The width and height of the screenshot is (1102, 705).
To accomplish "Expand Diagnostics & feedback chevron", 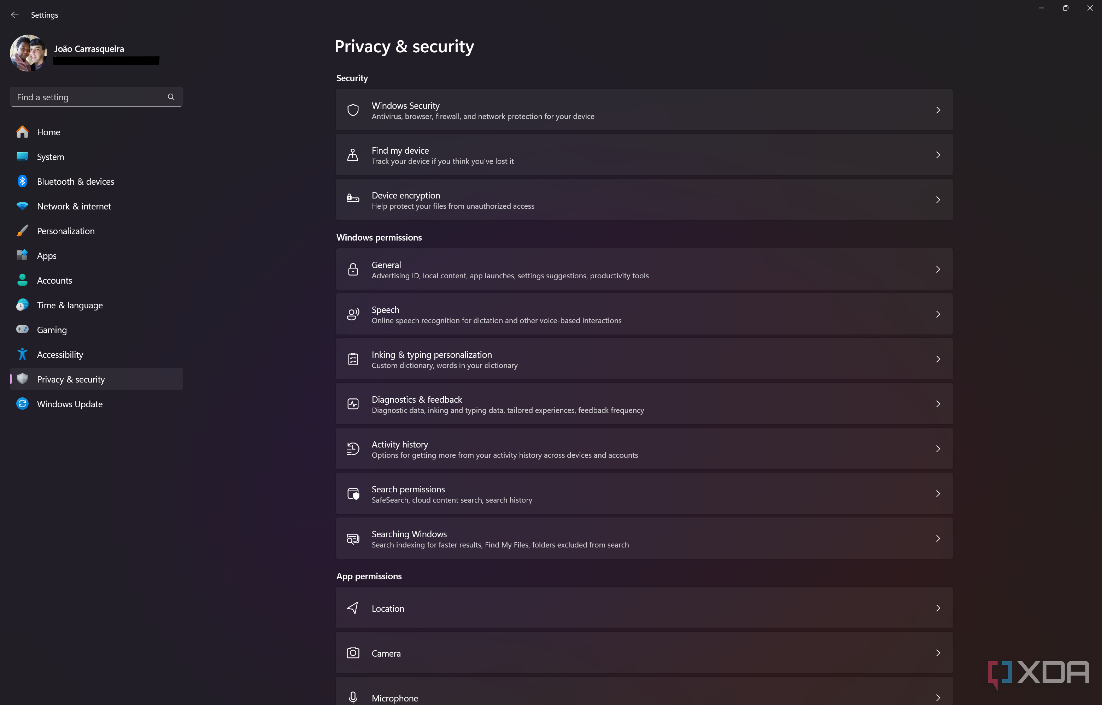I will tap(938, 404).
